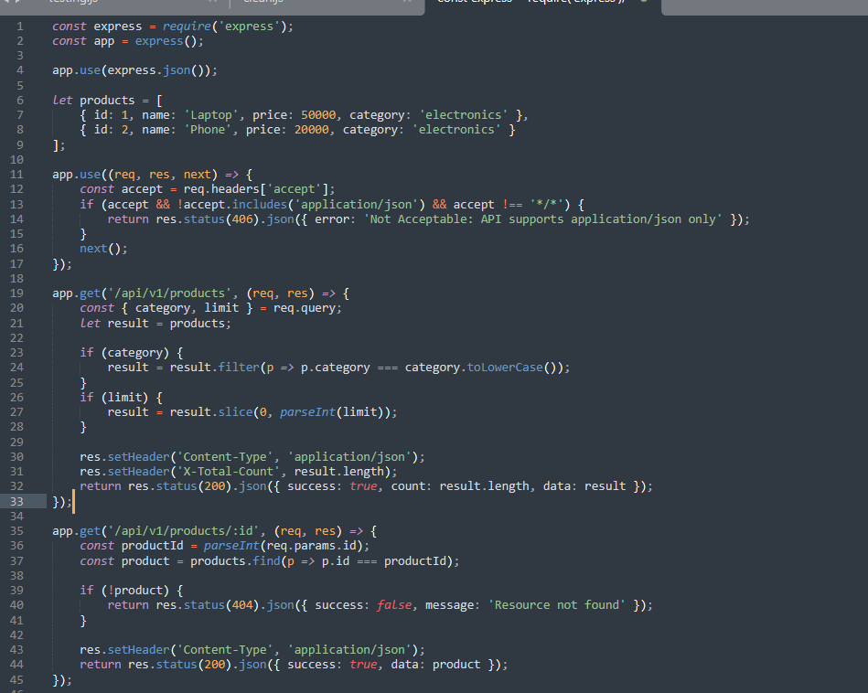Click 'req.params.id' on line 36

coord(311,546)
